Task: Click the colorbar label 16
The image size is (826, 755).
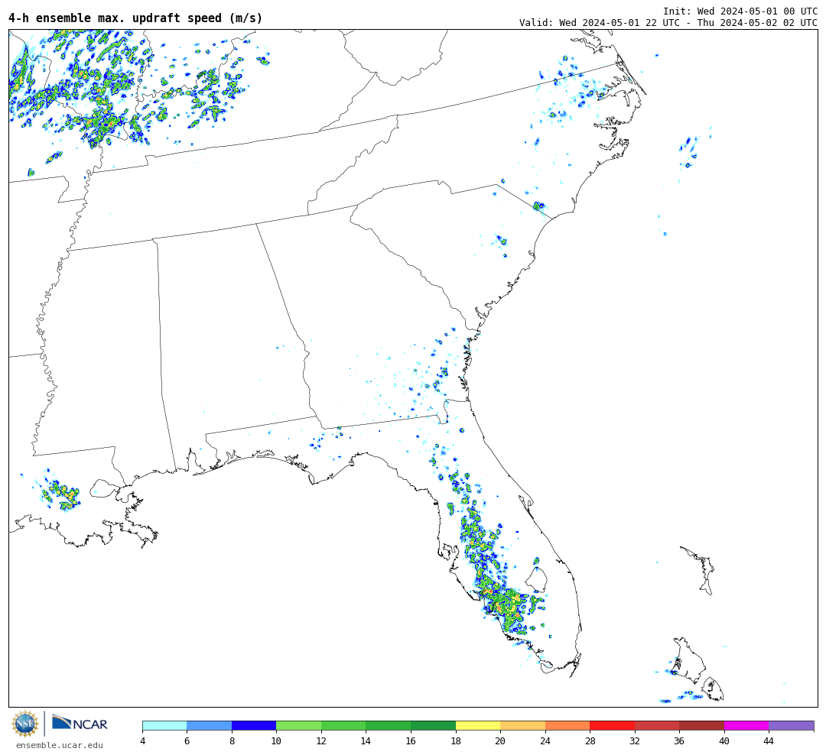Action: pos(411,741)
